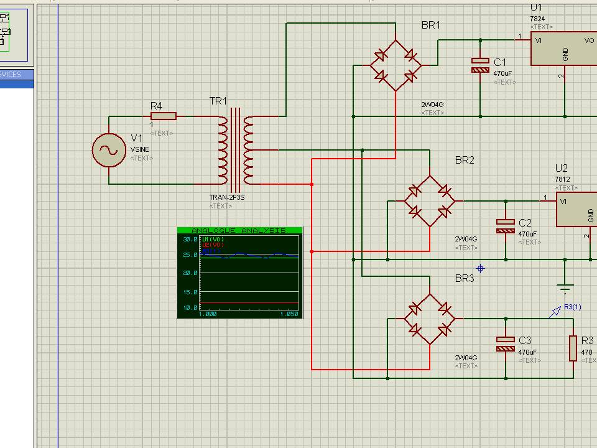Click the Analogue Analysis graph title bar

[240, 230]
